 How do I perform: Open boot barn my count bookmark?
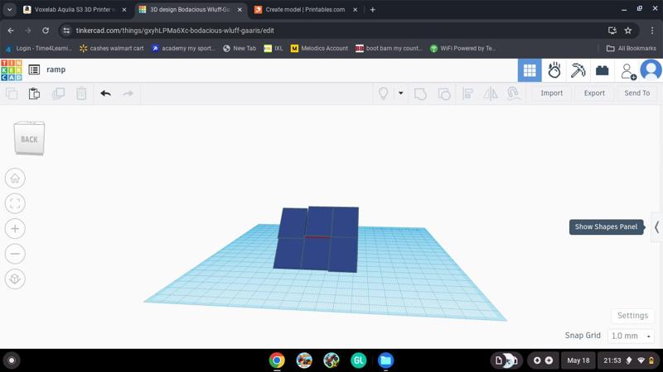pos(389,49)
